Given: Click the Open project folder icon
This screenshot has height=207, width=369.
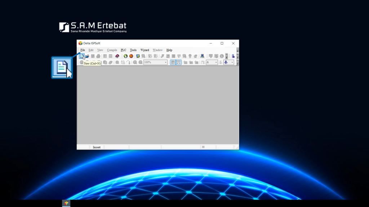Looking at the screenshot, I should (87, 56).
